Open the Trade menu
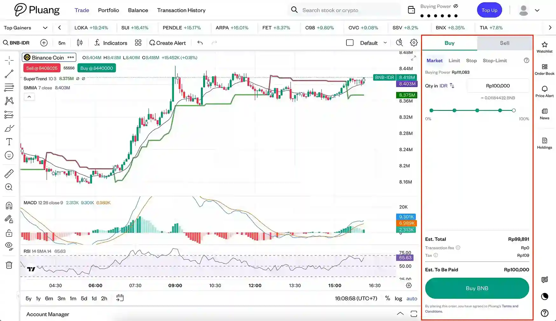Image resolution: width=556 pixels, height=321 pixels. pos(82,10)
